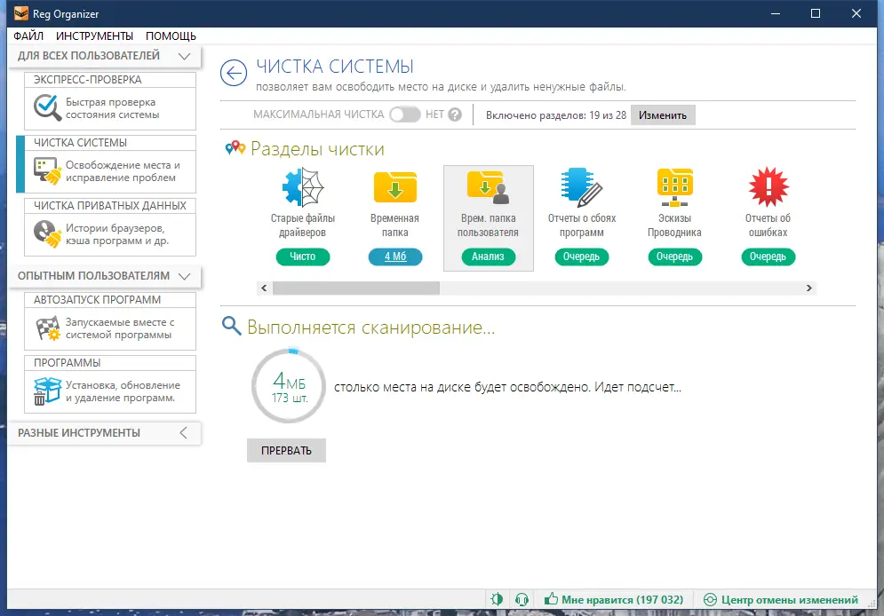Image resolution: width=884 pixels, height=616 pixels.
Task: Select the Временная папка folder icon
Action: tap(395, 187)
